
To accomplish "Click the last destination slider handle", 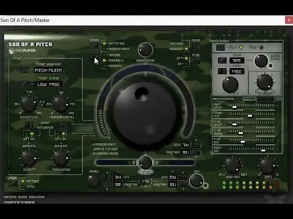I will point(263,150).
